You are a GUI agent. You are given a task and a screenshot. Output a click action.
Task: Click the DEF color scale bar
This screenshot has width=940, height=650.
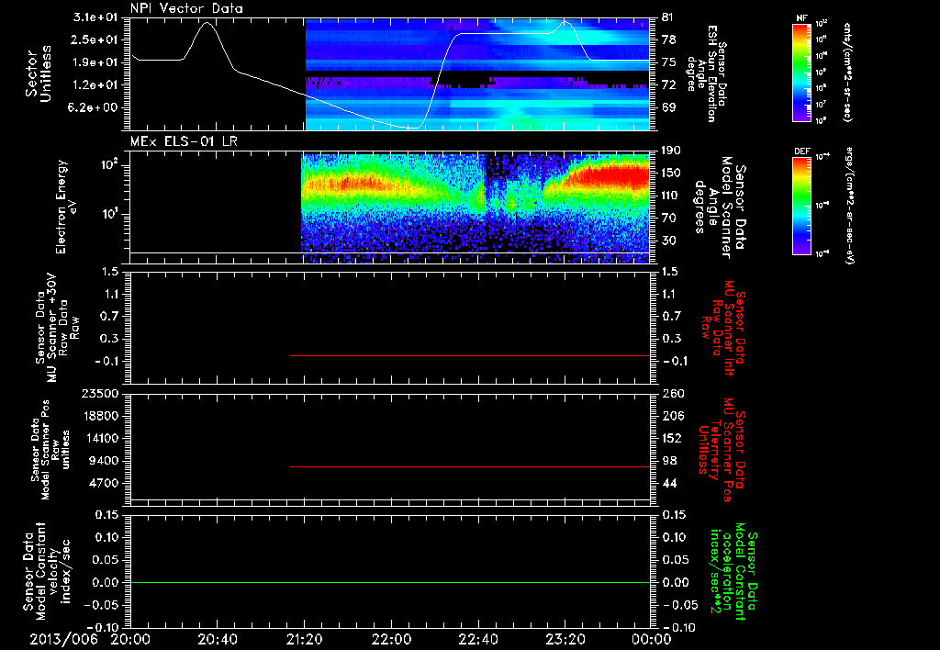(802, 206)
